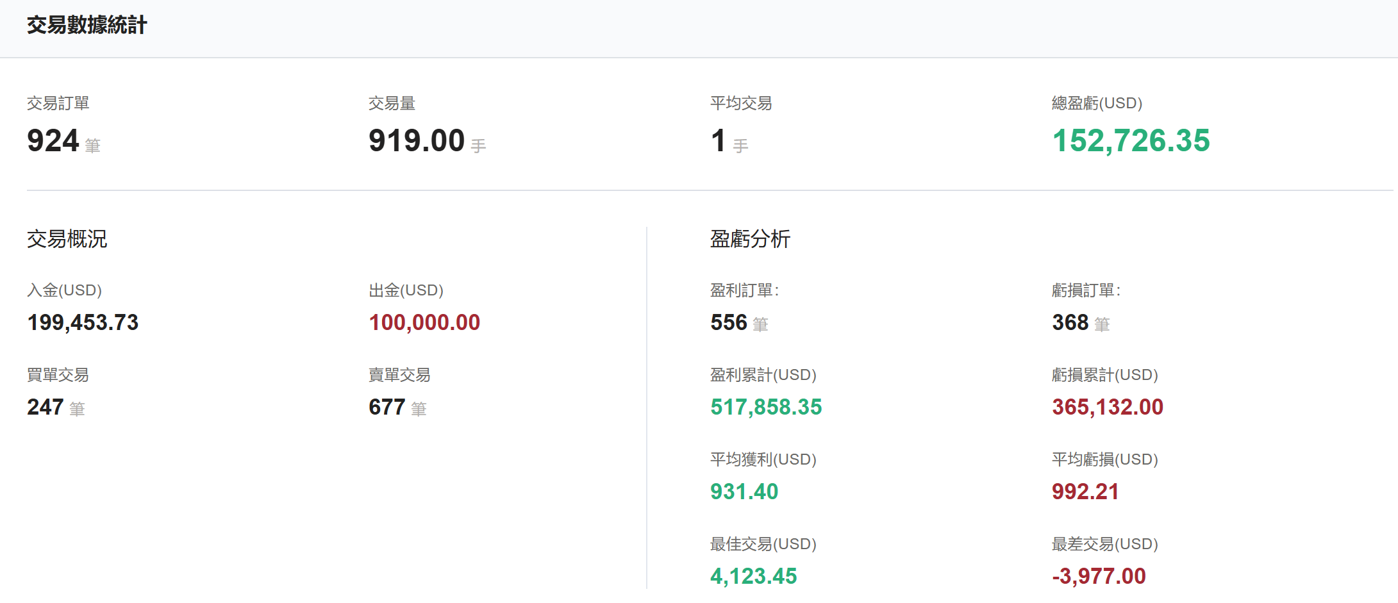Screen dimensions: 1398x603
Task: Click the 交易概況 section title
Action: pos(67,239)
